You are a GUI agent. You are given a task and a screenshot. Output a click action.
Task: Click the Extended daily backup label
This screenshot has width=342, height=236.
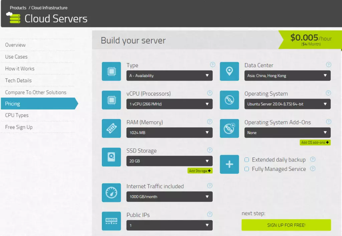coord(279,159)
